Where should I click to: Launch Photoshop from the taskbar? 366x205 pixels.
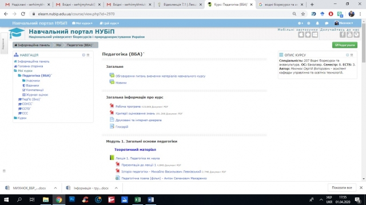click(x=72, y=200)
